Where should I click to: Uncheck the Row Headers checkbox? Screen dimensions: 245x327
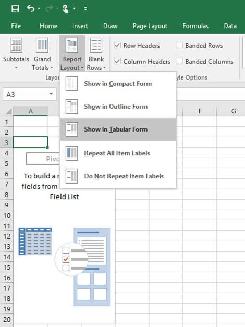pos(117,45)
